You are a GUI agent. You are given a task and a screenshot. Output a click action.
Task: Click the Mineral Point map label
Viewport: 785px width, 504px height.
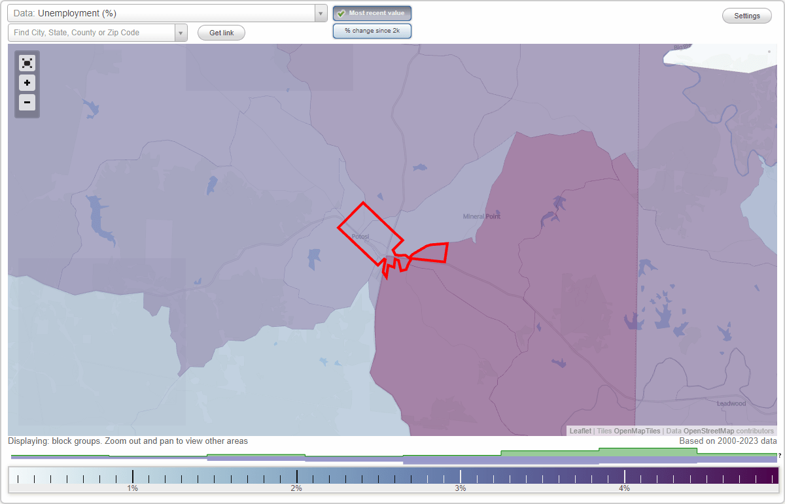coord(481,216)
